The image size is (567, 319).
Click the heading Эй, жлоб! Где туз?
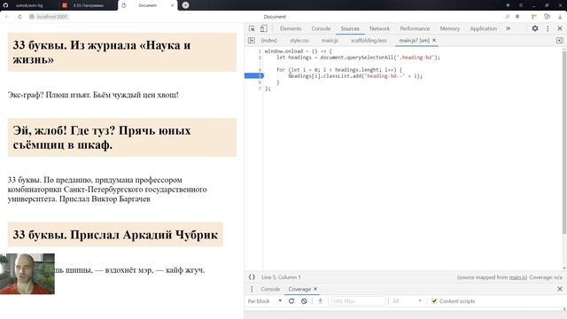pos(122,137)
